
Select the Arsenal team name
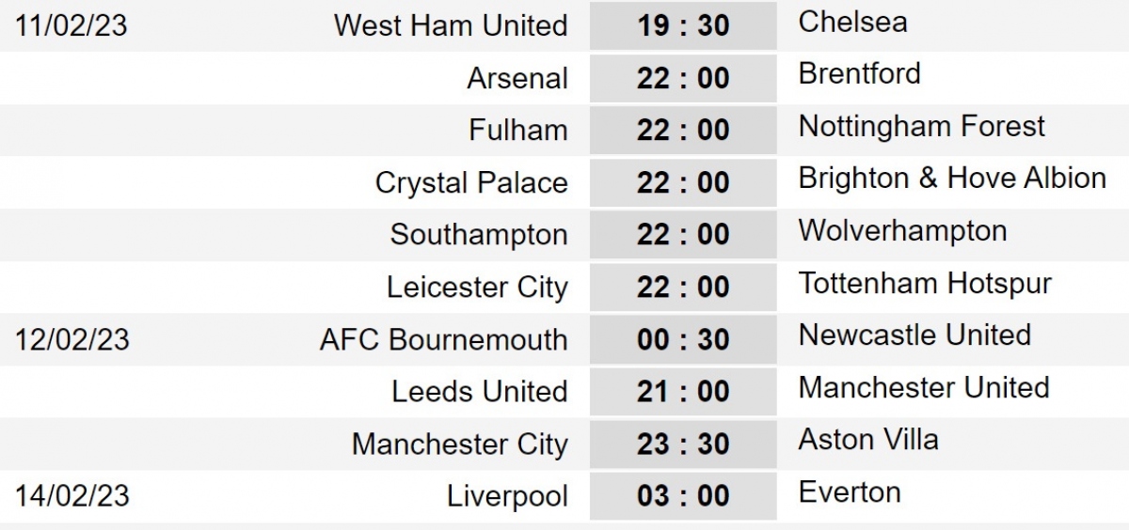pyautogui.click(x=517, y=78)
